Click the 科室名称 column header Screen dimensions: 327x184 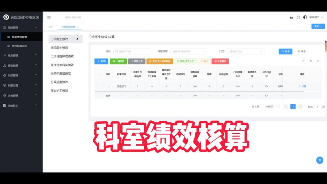click(x=122, y=74)
